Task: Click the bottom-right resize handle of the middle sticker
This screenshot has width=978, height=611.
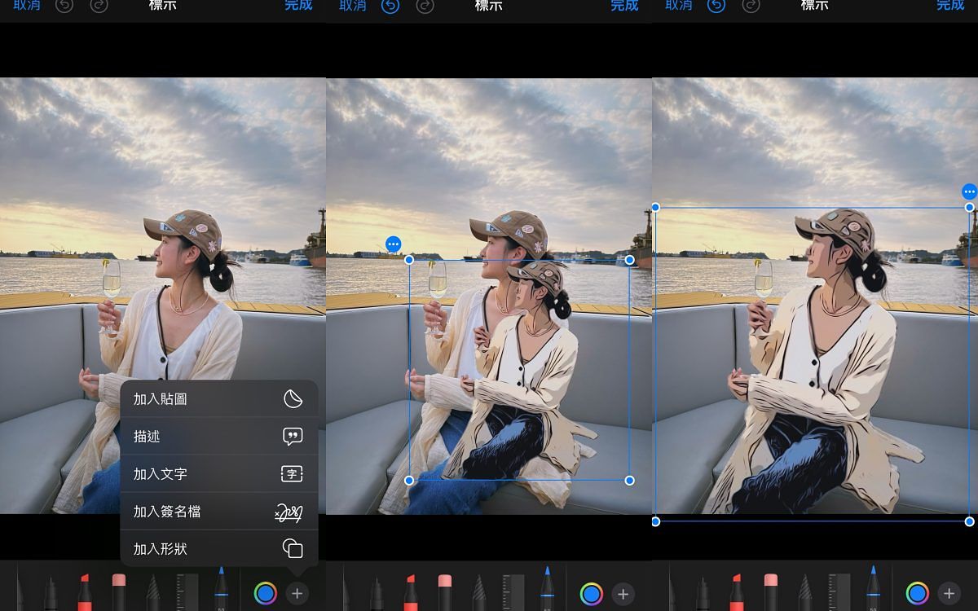Action: coord(629,481)
